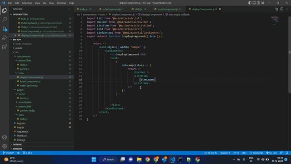Image resolution: width=291 pixels, height=164 pixels.
Task: Open the View menu
Action: (x=37, y=3)
